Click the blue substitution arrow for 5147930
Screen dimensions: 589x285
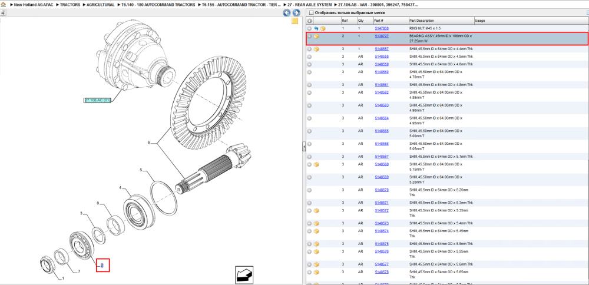316,28
